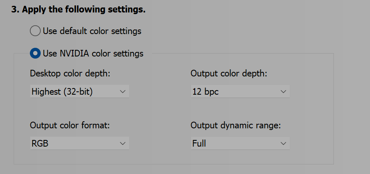Click the "3. Apply the following settings." heading
370x174 pixels.
coord(78,10)
